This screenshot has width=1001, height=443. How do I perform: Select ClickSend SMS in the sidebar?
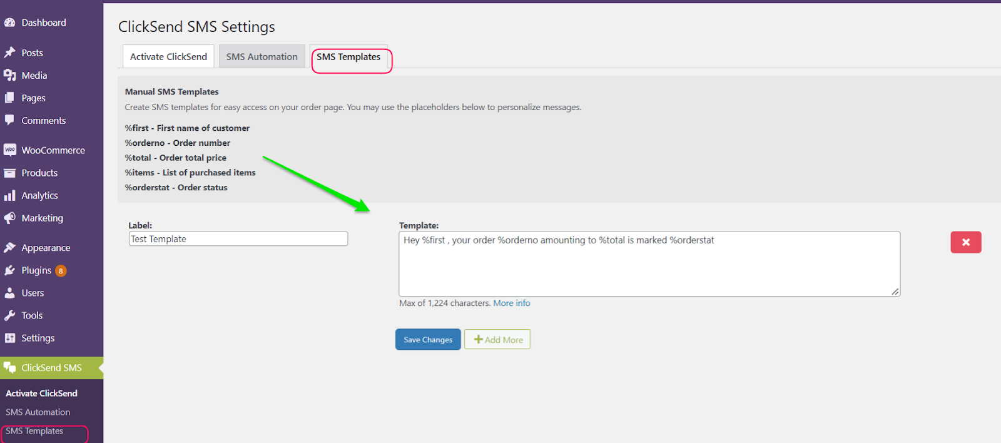click(x=51, y=368)
